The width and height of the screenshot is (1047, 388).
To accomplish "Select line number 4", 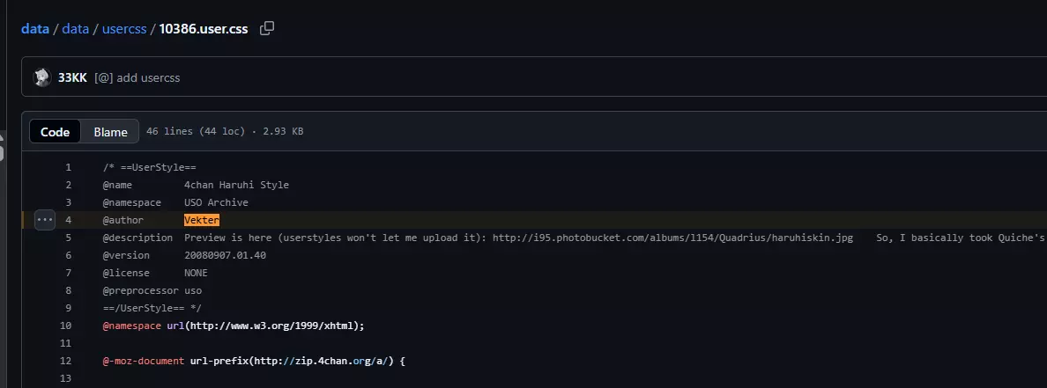I will click(68, 220).
